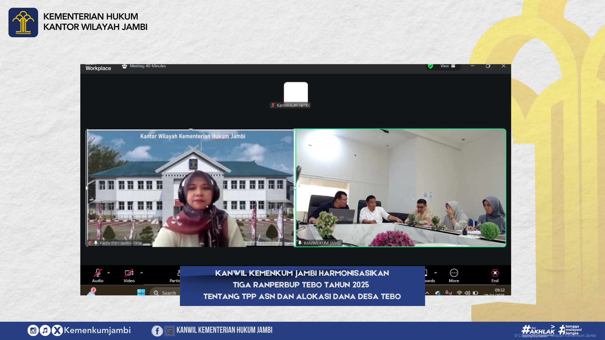Viewport: 605px width, 340px height.
Task: Expand the arrow next to Whiteboards
Action: coord(435,273)
